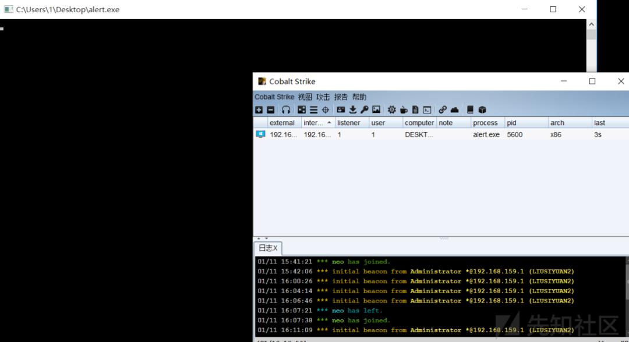The height and width of the screenshot is (342, 629).
Task: Close the 日志 tab with its X
Action: click(x=275, y=248)
